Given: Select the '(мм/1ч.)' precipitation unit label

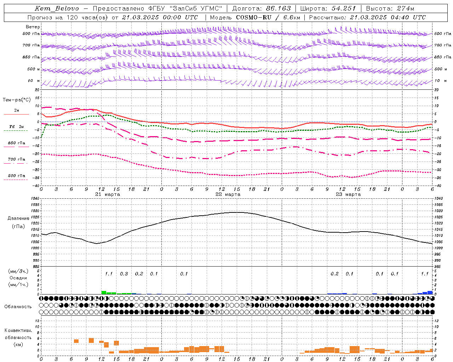Looking at the screenshot, I should [x=18, y=285].
